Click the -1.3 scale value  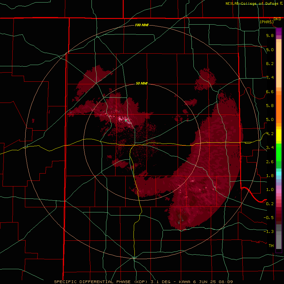point(269,232)
